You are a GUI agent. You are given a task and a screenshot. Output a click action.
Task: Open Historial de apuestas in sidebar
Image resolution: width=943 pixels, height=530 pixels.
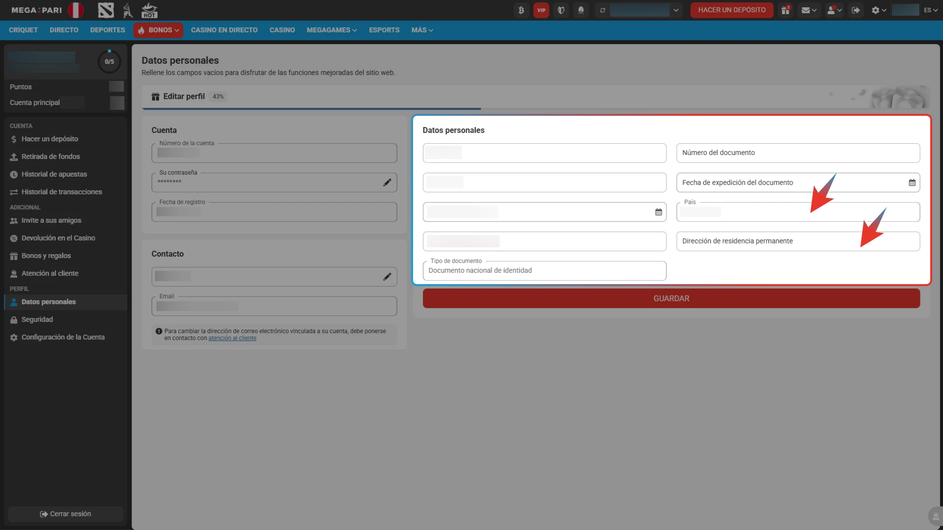pyautogui.click(x=54, y=174)
